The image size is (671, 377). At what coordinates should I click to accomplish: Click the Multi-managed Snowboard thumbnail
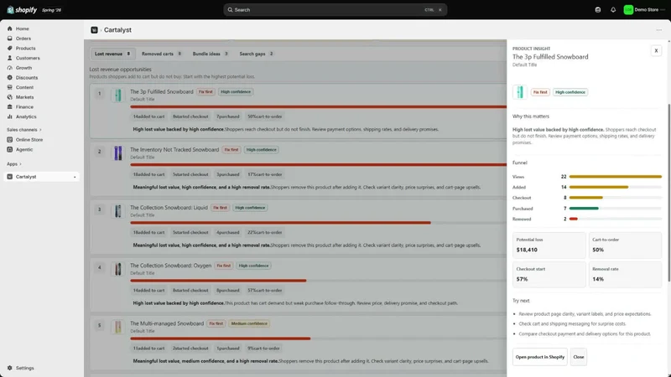(117, 327)
